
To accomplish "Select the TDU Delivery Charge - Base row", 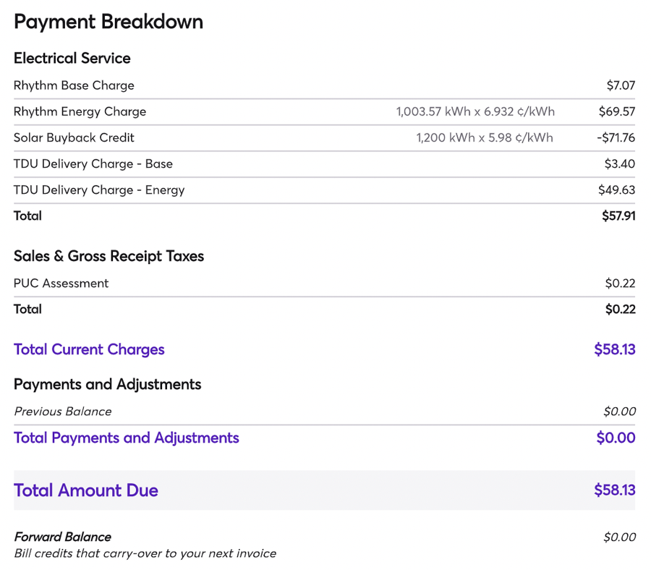I will click(93, 163).
